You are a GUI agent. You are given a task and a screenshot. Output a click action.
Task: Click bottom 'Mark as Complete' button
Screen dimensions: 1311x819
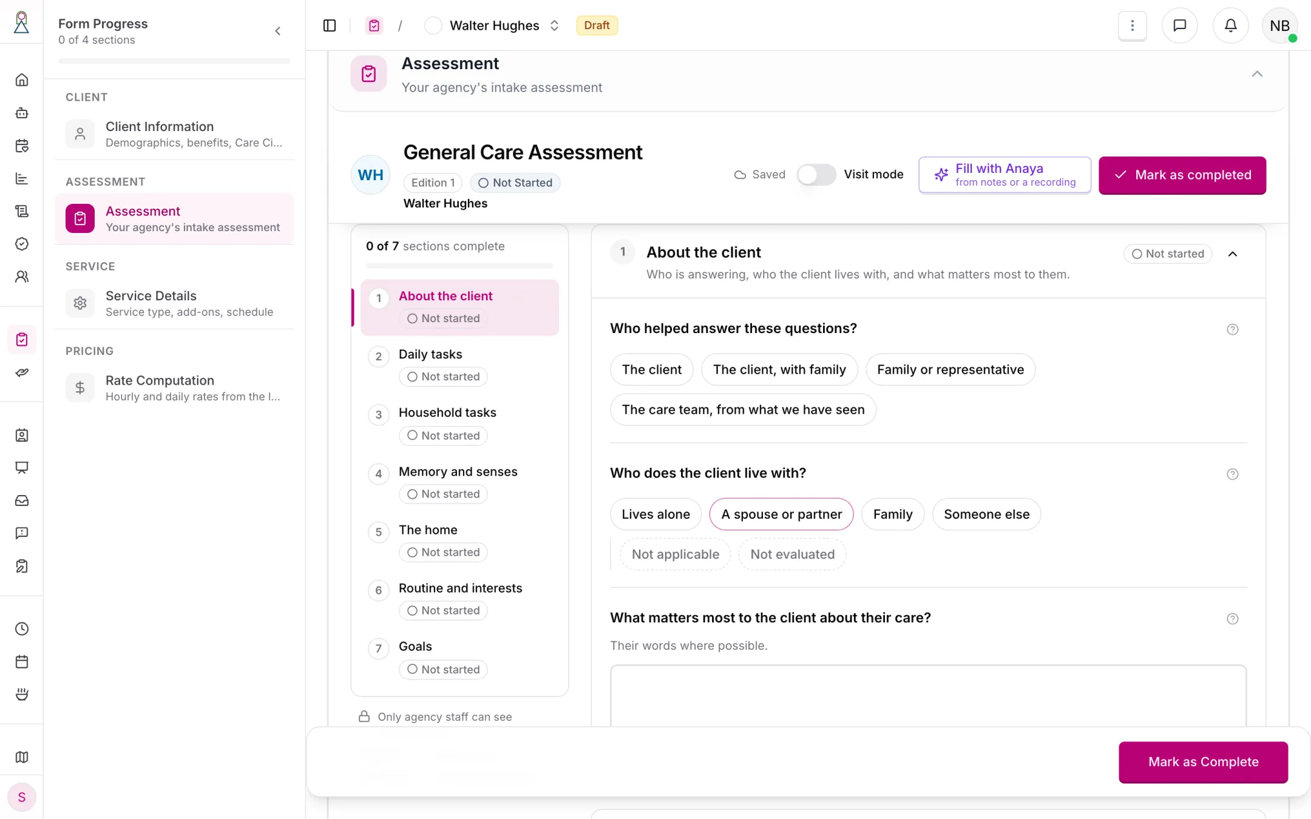pos(1203,762)
